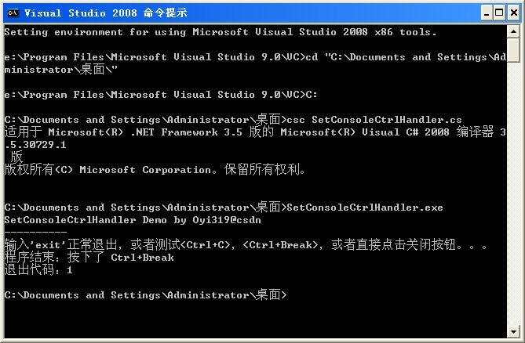Click the Microsoft Corporation copyright line
Image resolution: width=525 pixels, height=343 pixels.
tap(155, 170)
